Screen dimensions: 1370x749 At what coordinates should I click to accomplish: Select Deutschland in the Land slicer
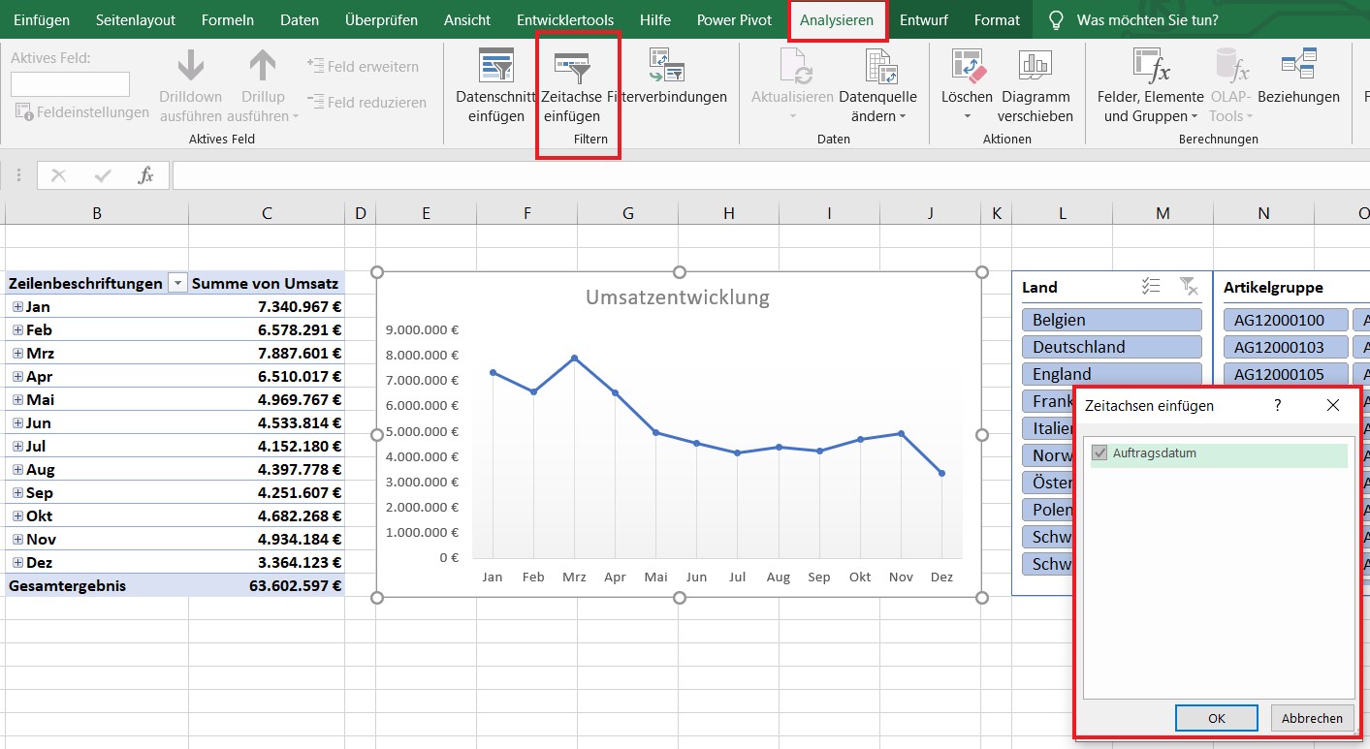pyautogui.click(x=1111, y=346)
